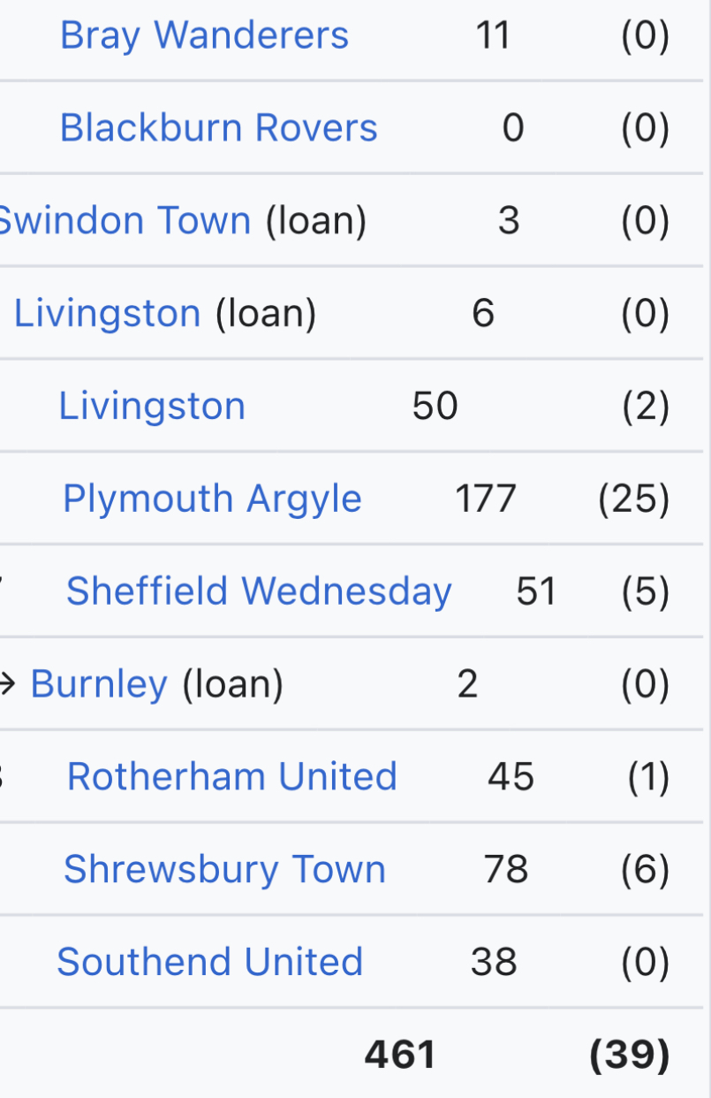This screenshot has height=1098, width=711.
Task: Go to the Shrewsbury Town page link
Action: click(x=224, y=870)
